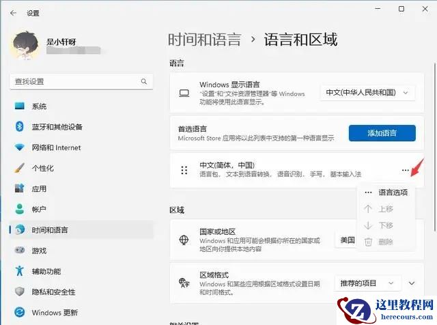The height and width of the screenshot is (325, 437).
Task: Click the user avatar picture
Action: pyautogui.click(x=25, y=46)
